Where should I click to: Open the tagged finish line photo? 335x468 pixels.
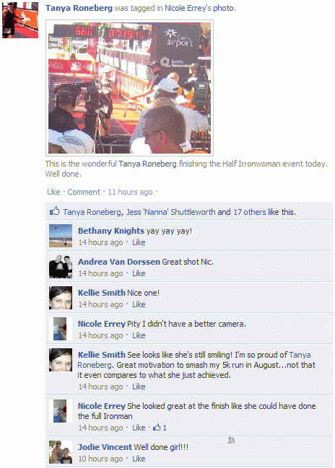129,88
